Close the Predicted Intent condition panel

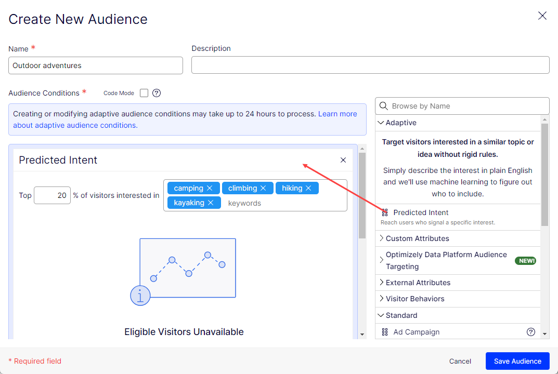[x=343, y=160]
